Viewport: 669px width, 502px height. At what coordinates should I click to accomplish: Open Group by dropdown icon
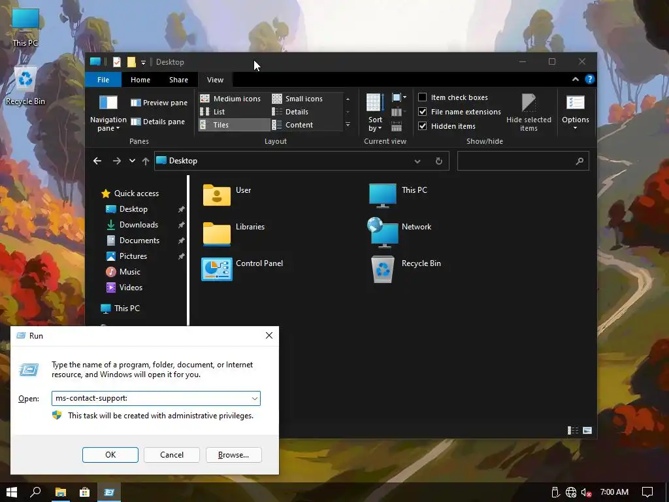(x=399, y=98)
